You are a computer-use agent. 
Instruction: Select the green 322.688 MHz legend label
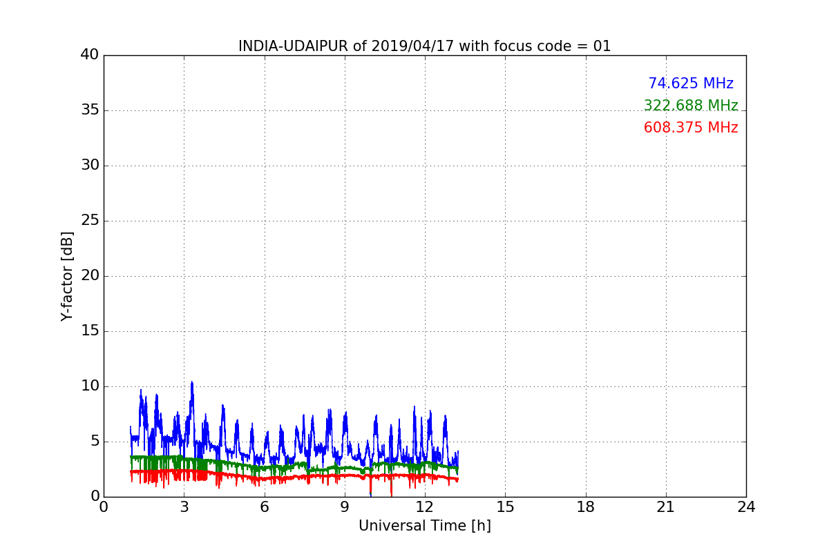tap(691, 106)
